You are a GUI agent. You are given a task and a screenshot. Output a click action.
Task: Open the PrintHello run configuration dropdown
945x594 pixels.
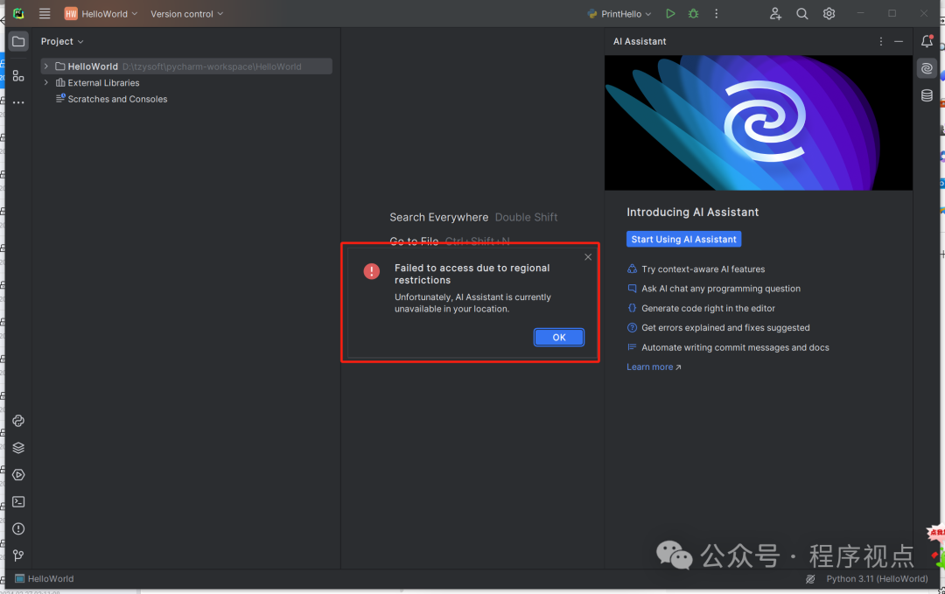tap(619, 13)
